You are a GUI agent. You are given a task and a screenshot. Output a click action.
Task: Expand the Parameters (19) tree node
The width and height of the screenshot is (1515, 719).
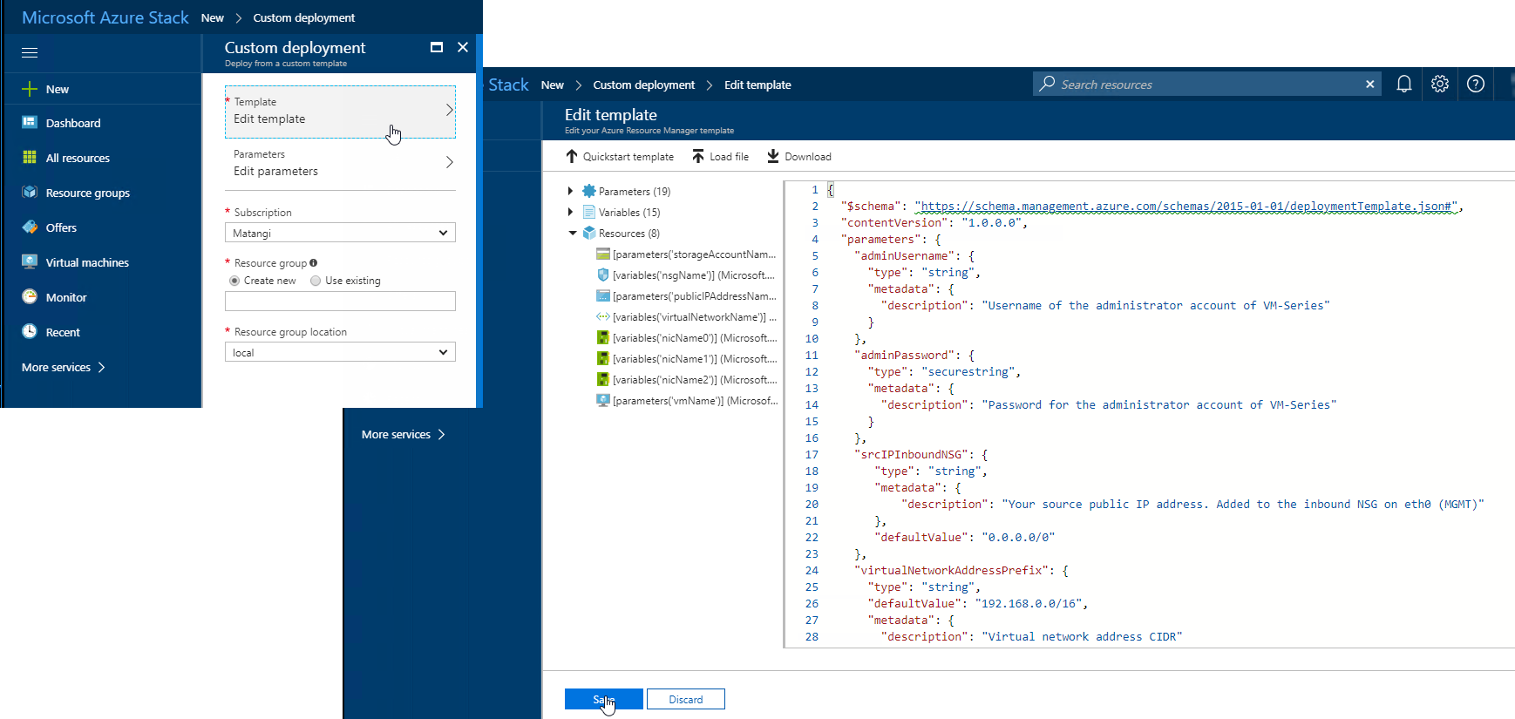[570, 191]
